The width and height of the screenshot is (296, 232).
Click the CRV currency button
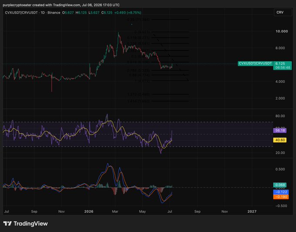[283, 13]
